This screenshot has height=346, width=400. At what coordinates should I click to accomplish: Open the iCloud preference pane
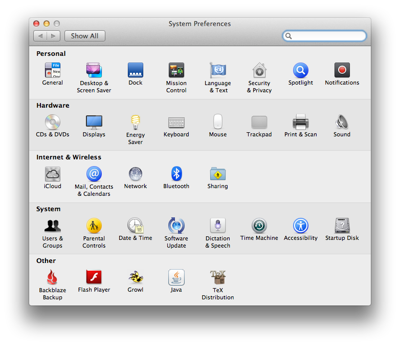coord(52,174)
